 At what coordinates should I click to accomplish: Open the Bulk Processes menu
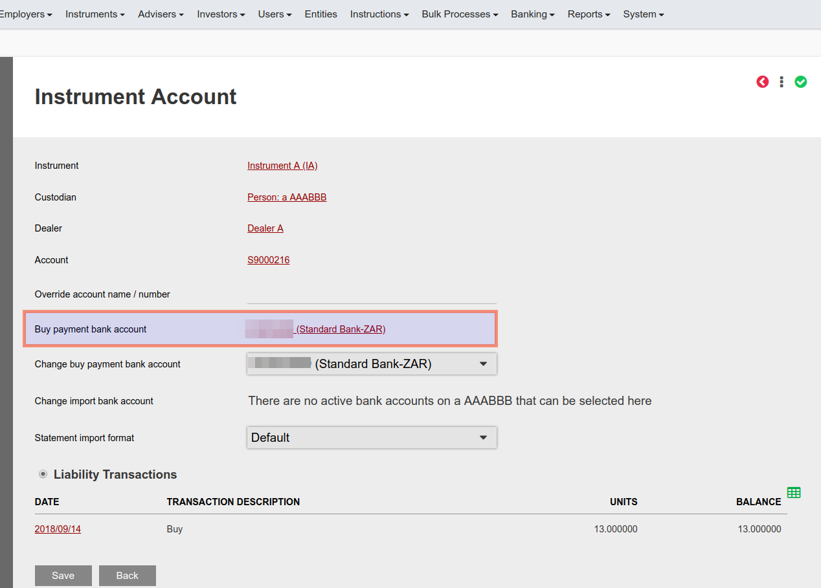click(x=460, y=14)
